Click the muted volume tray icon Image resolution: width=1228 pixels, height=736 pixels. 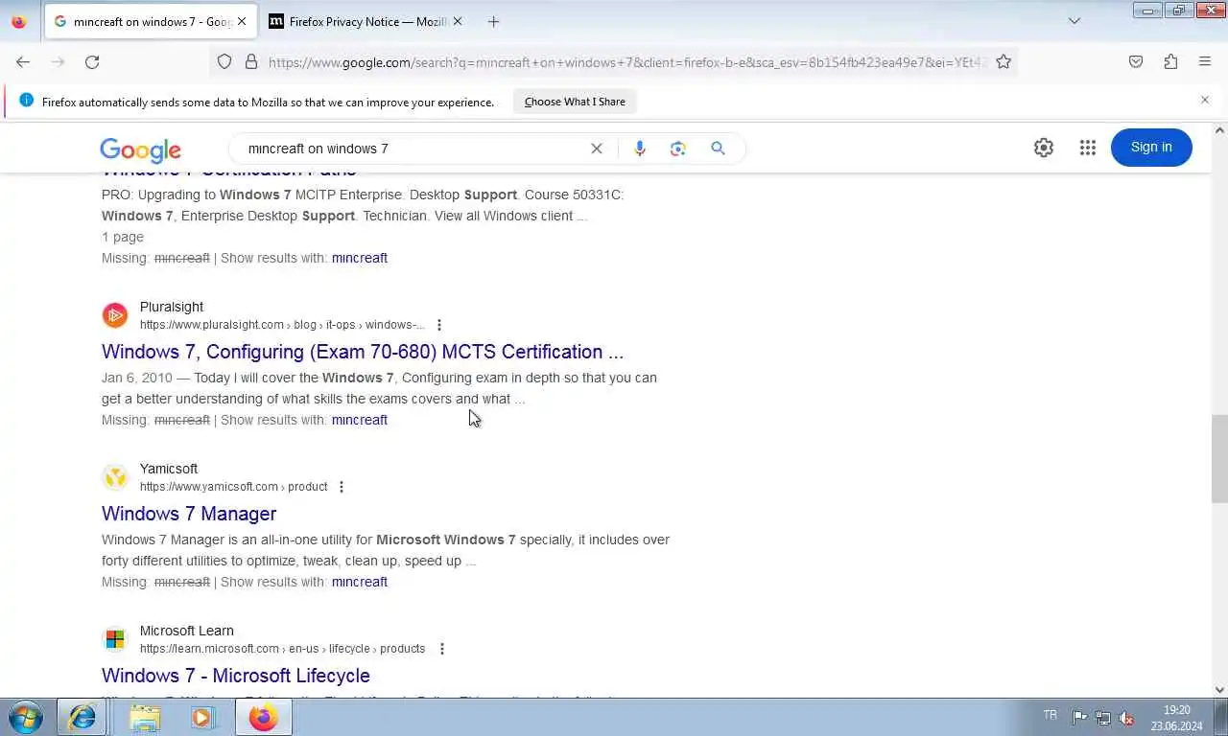click(x=1127, y=718)
